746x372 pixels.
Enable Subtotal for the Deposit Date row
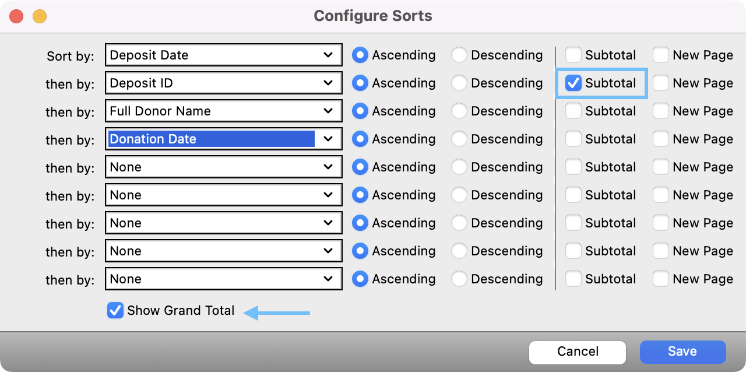573,55
